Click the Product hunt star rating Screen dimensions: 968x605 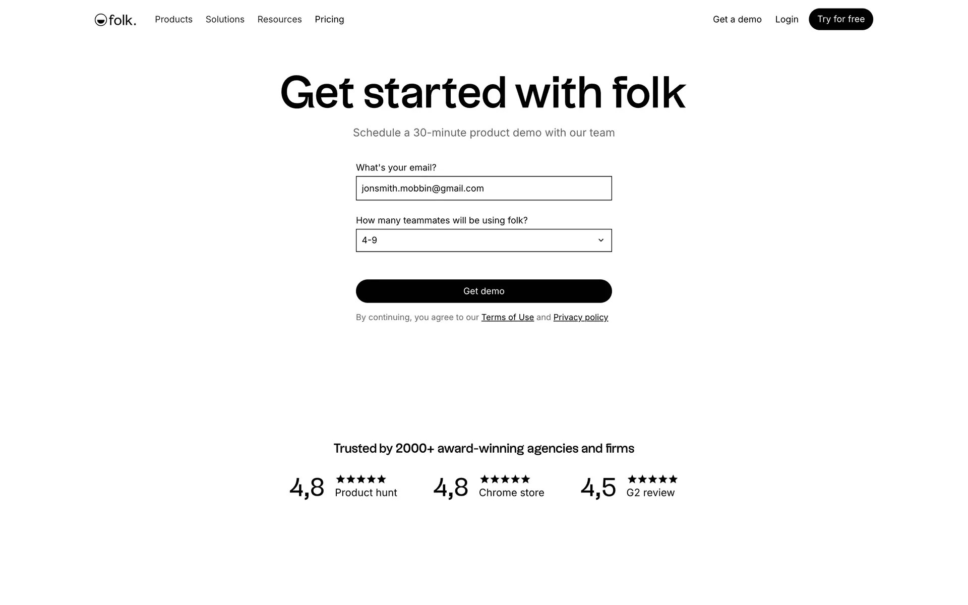[x=361, y=479]
